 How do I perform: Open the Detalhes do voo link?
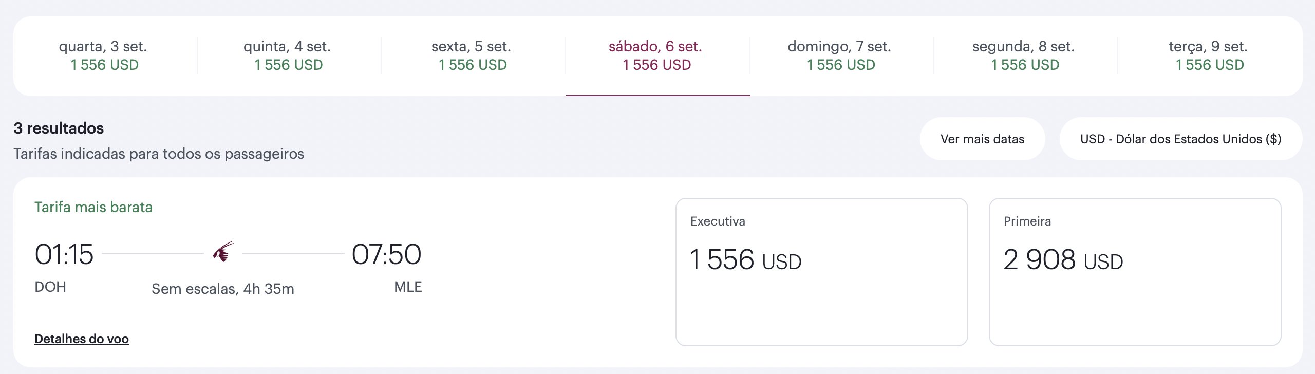click(x=82, y=339)
